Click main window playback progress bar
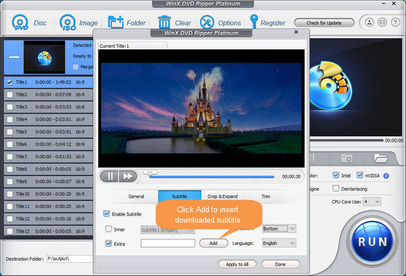The height and width of the screenshot is (276, 406). 346,140
